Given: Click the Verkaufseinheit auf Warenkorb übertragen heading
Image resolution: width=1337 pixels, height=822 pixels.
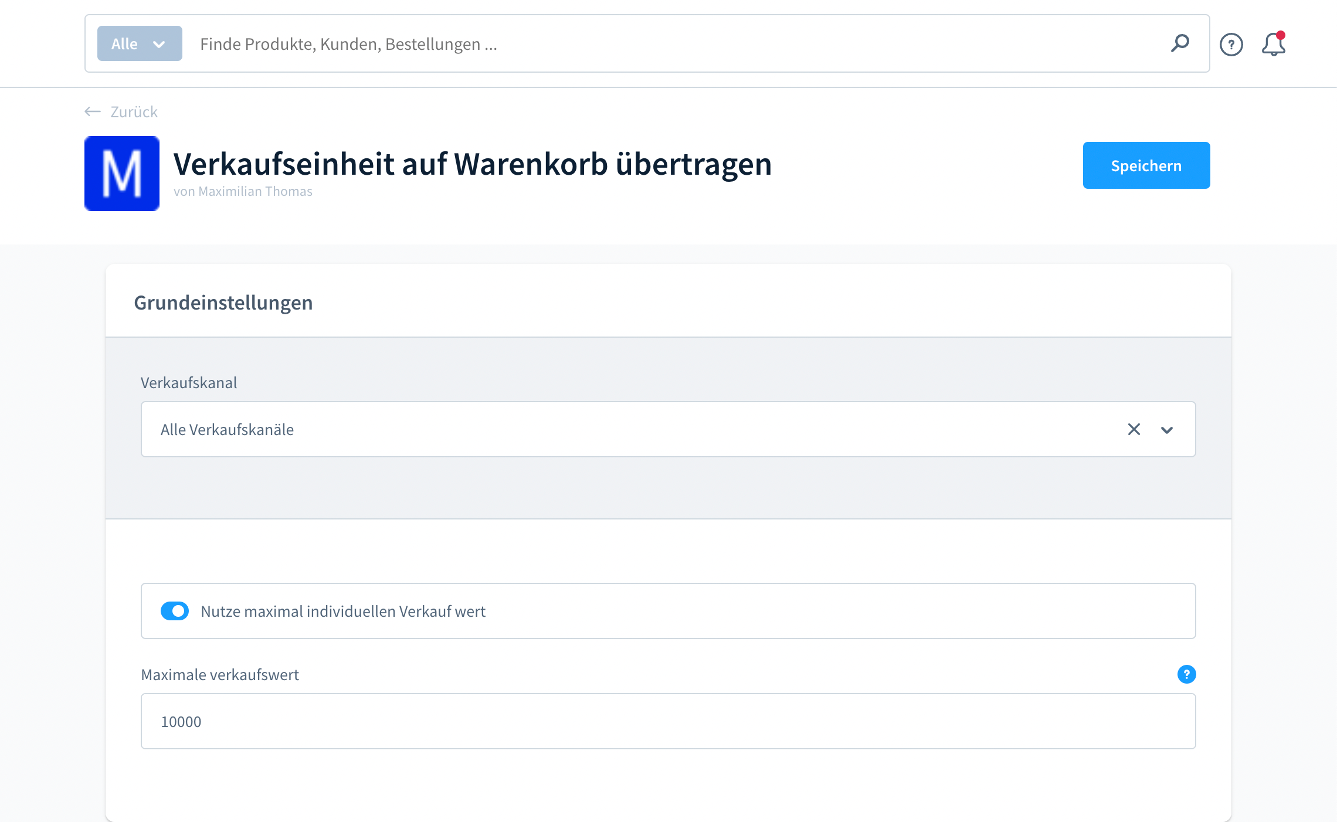Looking at the screenshot, I should pyautogui.click(x=473, y=164).
